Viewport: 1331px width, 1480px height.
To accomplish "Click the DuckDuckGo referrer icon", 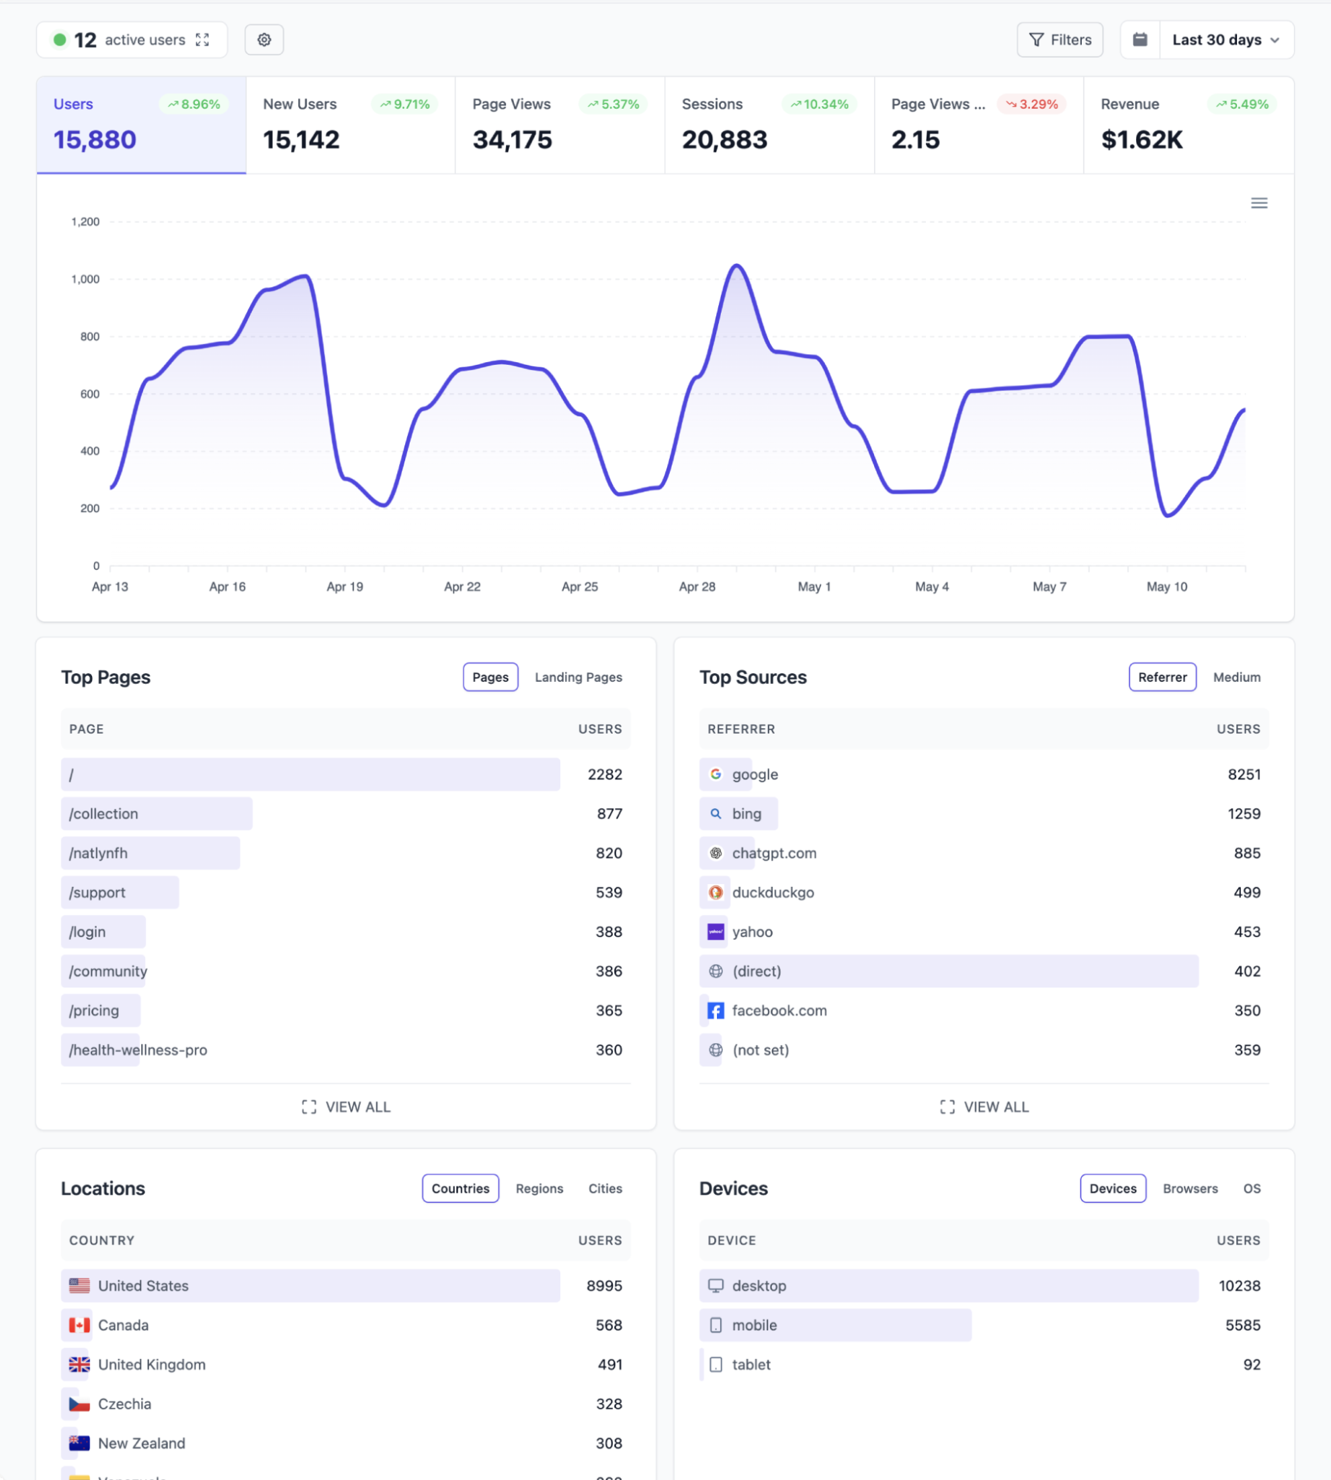I will click(x=716, y=892).
